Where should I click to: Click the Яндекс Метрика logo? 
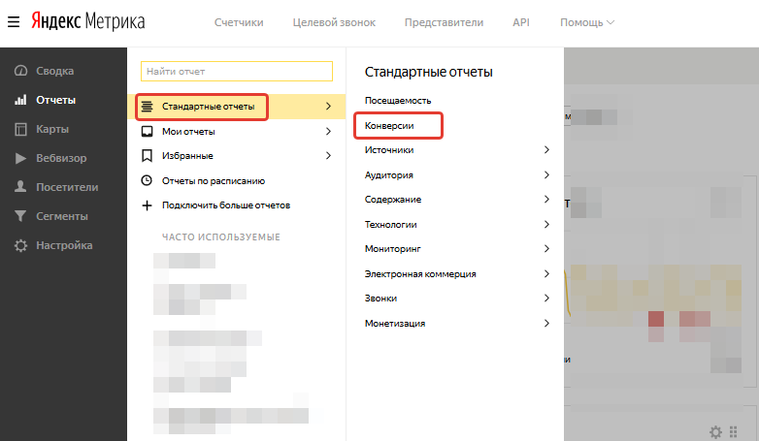coord(88,21)
